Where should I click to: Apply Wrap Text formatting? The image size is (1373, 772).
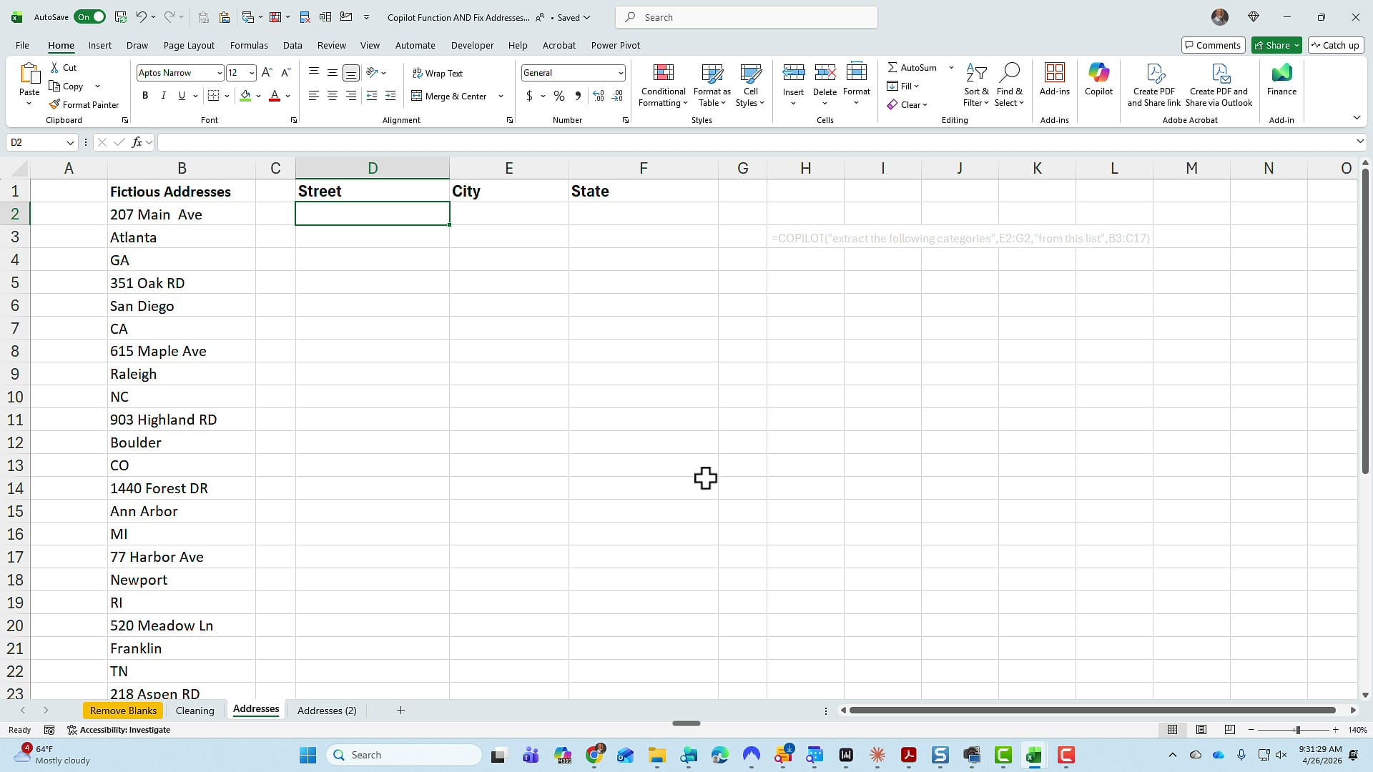[x=438, y=73]
